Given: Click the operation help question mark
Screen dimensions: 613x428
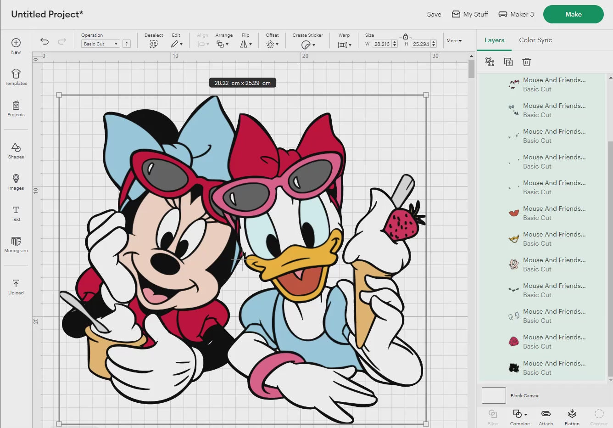Looking at the screenshot, I should pyautogui.click(x=127, y=44).
